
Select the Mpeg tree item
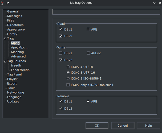tap(15, 43)
